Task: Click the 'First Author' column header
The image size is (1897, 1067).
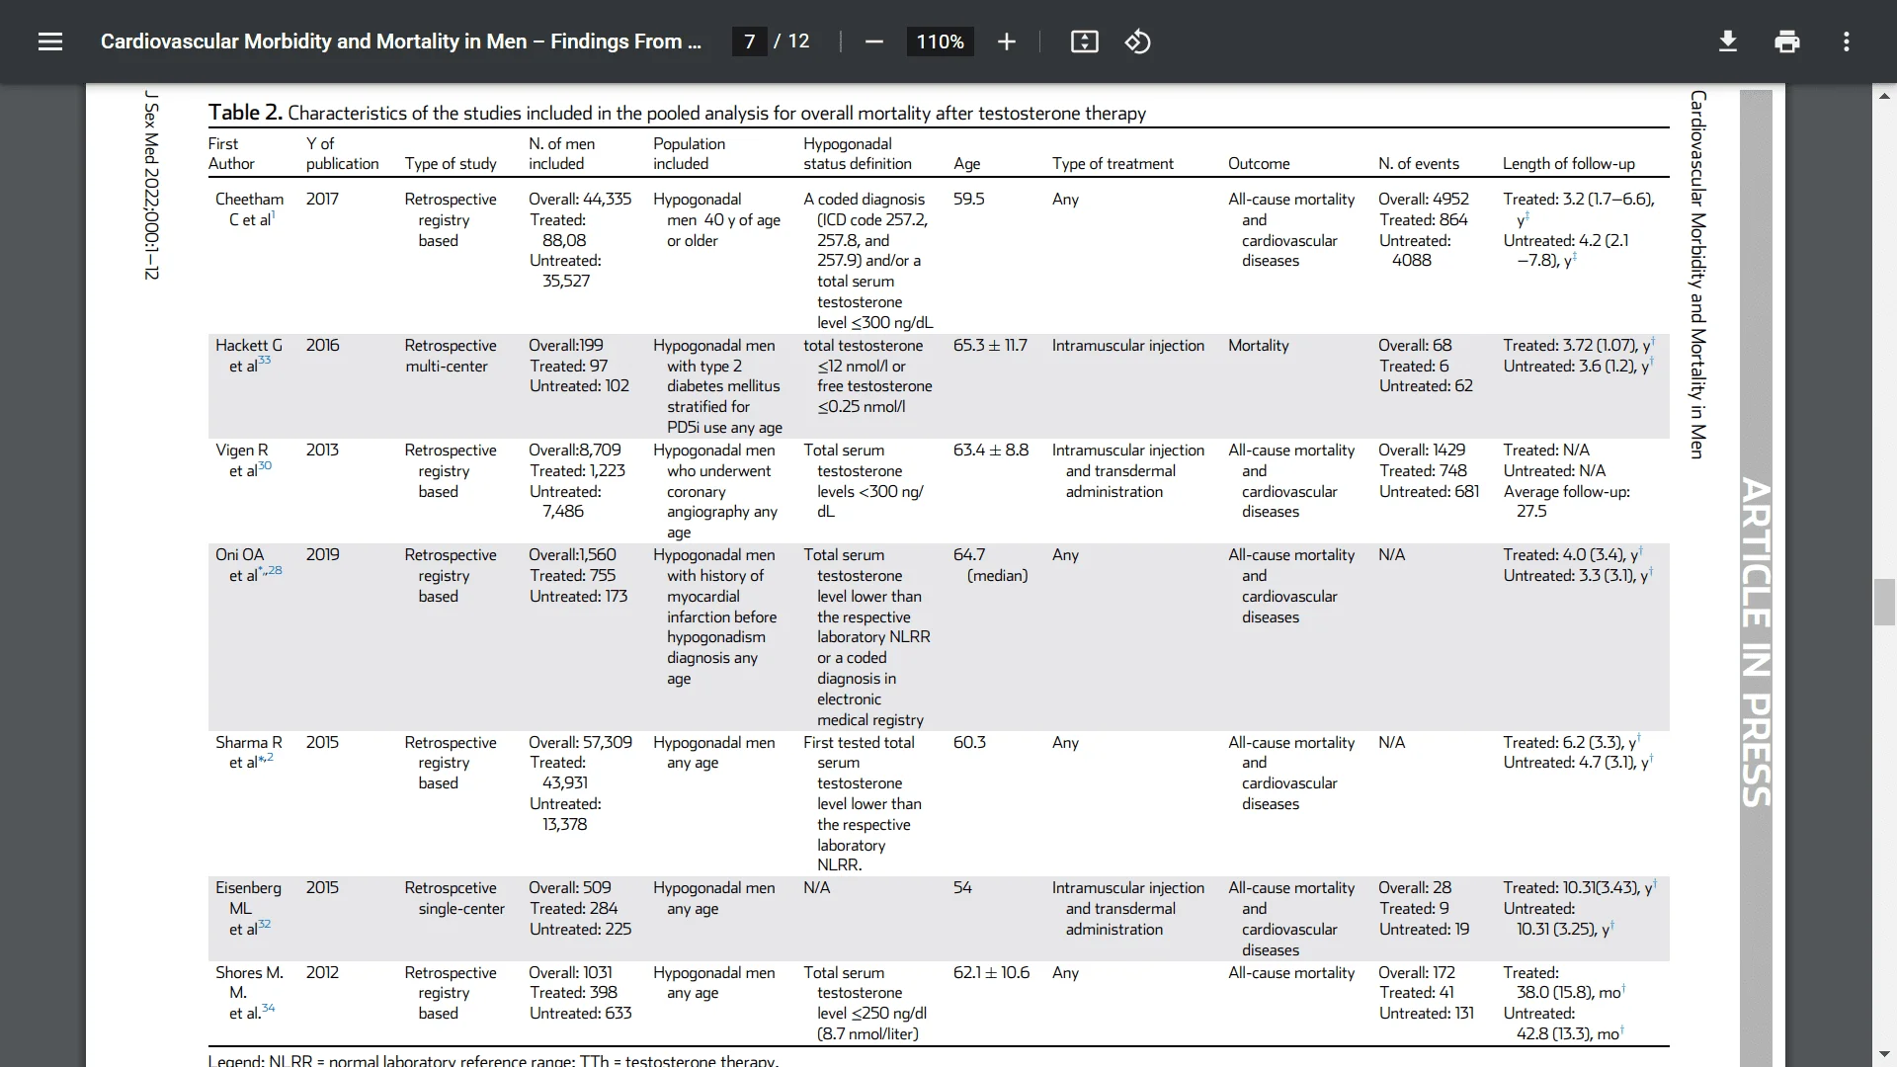Action: pos(231,153)
